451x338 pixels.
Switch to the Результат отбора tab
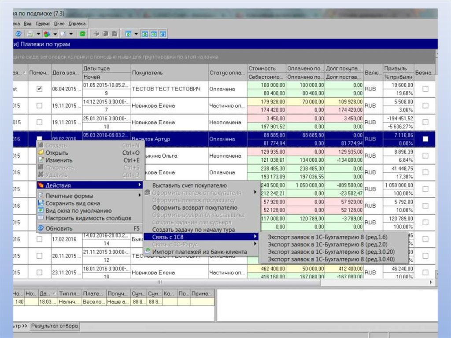pyautogui.click(x=54, y=326)
